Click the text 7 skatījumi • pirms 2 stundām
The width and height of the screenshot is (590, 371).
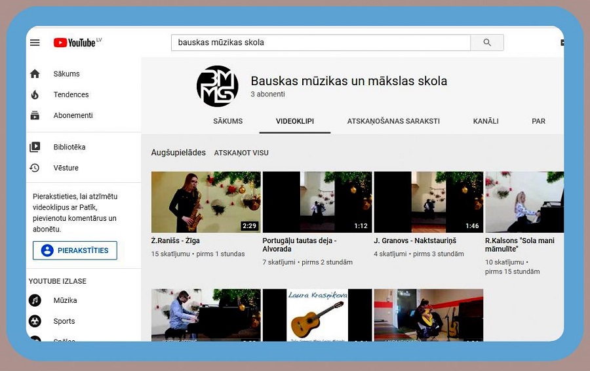(307, 262)
